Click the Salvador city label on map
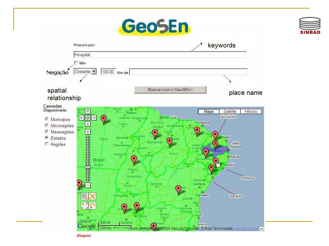 (202, 195)
